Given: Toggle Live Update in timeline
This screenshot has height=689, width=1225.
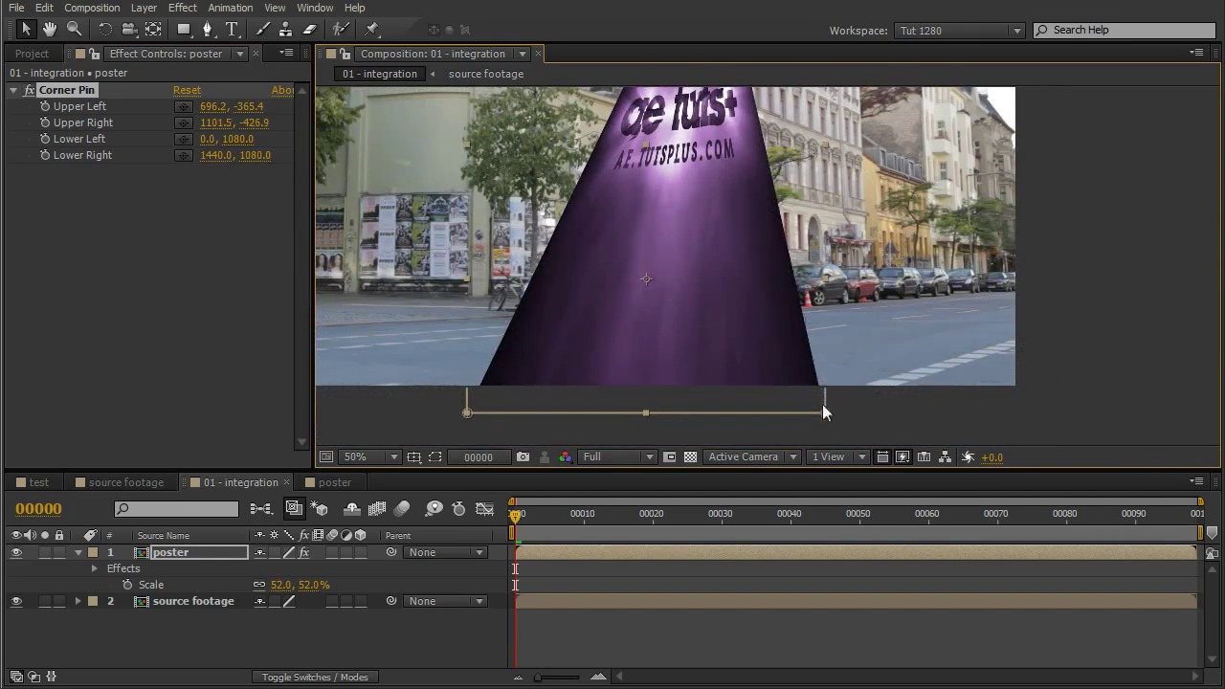Looking at the screenshot, I should click(294, 509).
